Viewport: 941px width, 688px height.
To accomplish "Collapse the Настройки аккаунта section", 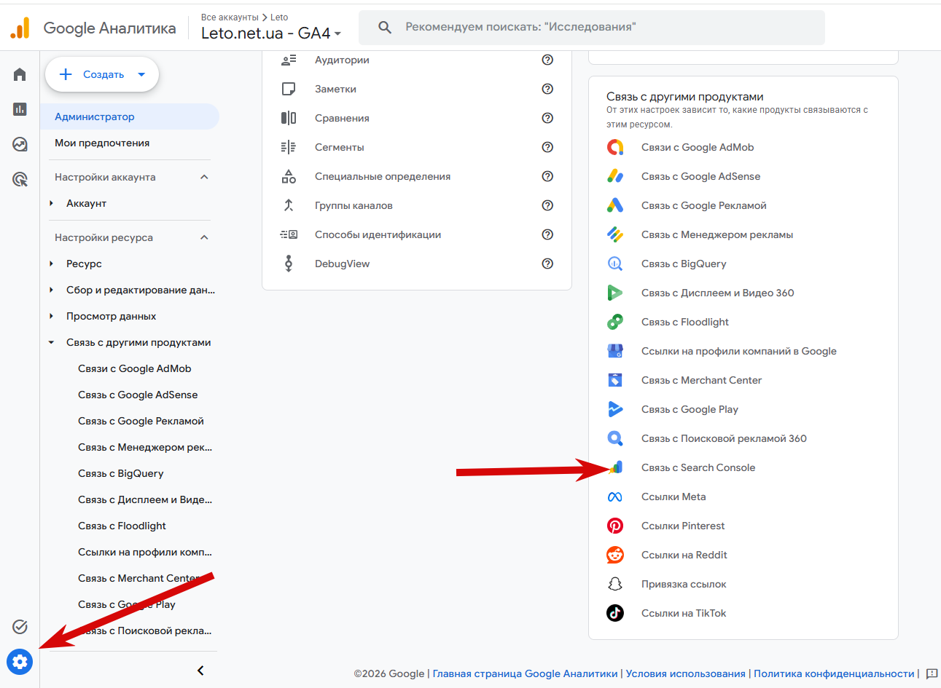I will [204, 177].
